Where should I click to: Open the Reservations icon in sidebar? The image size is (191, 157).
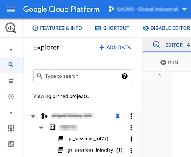coord(11,128)
